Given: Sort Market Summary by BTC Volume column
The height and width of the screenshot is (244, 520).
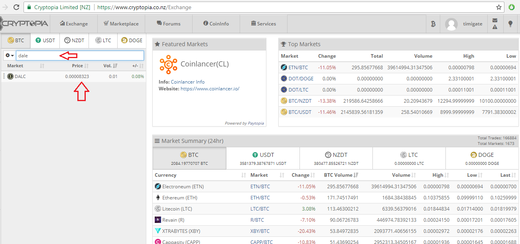Looking at the screenshot, I should coord(341,175).
